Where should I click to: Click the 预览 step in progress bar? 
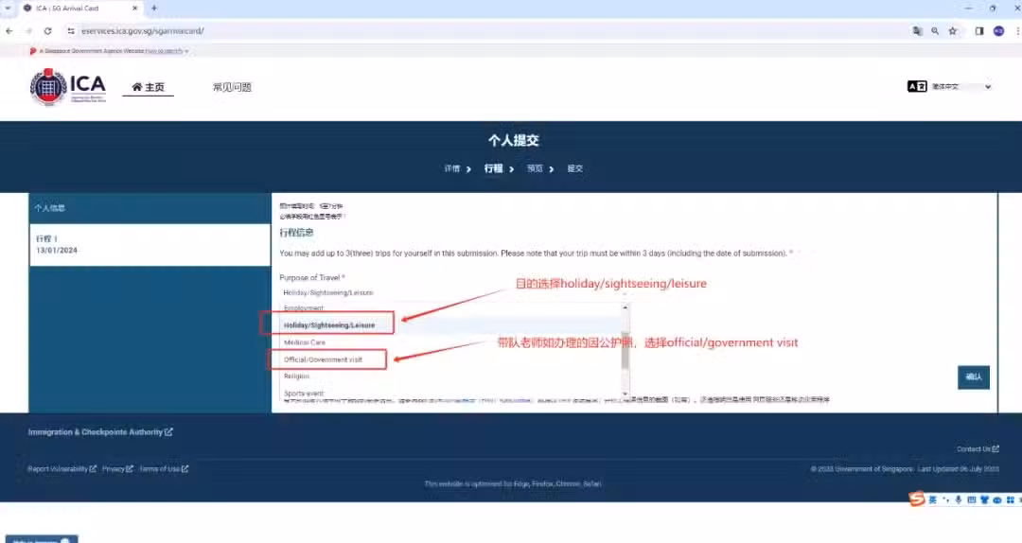point(535,168)
